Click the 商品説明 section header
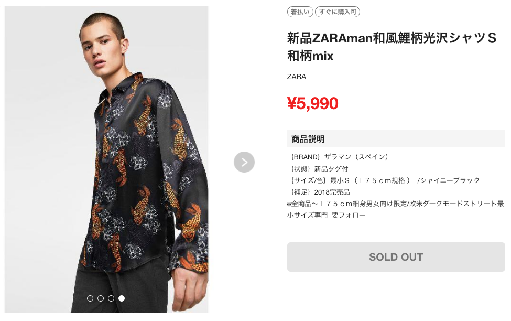 pyautogui.click(x=308, y=139)
